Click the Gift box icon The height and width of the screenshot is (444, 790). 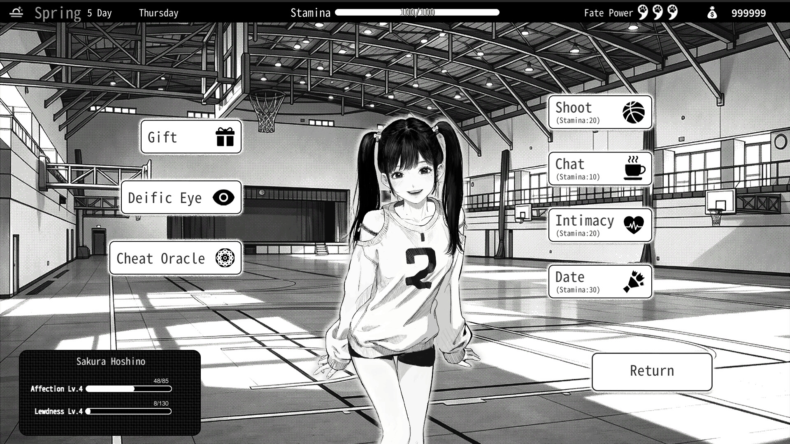[225, 137]
